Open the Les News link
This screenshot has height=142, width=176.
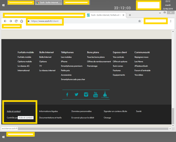[139, 62]
